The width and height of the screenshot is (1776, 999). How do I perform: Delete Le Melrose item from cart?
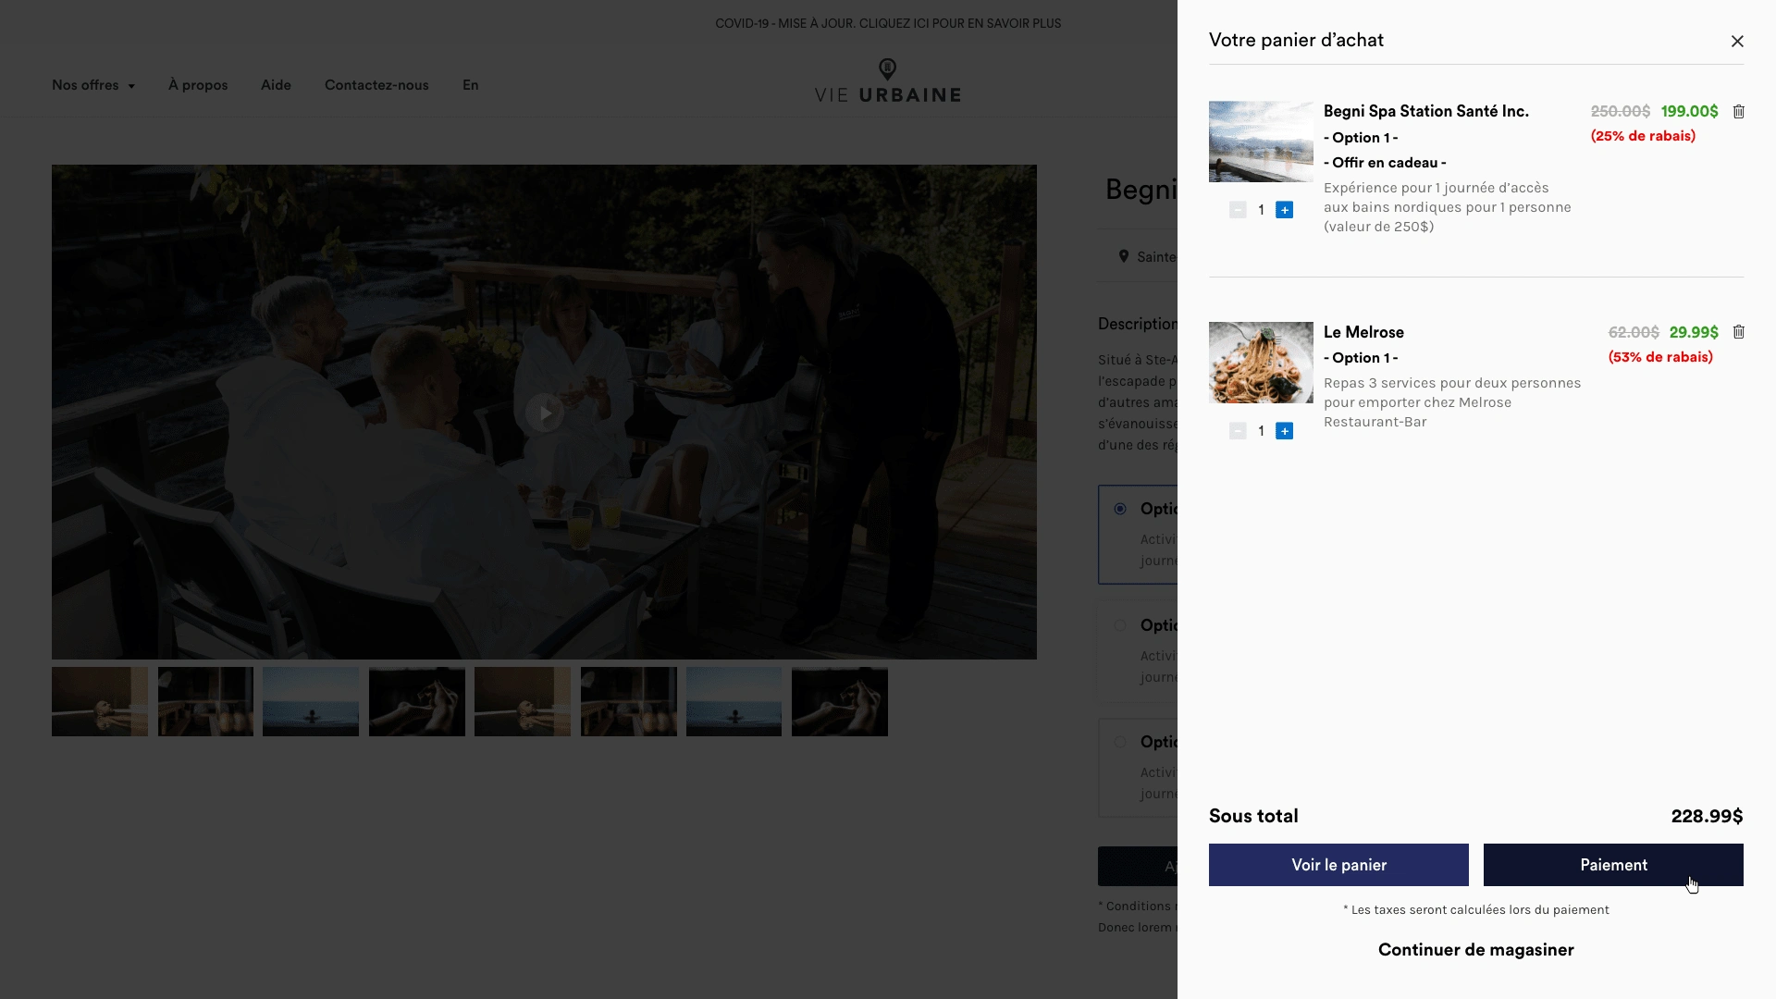tap(1739, 332)
